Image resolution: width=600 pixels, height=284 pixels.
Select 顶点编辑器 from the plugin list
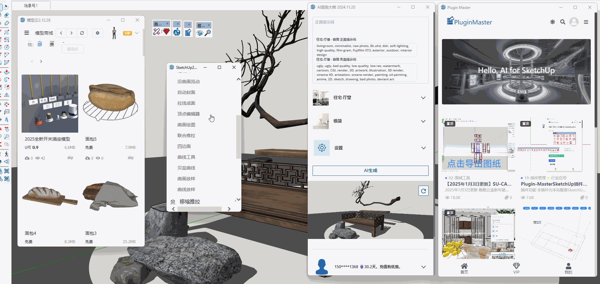(x=188, y=114)
